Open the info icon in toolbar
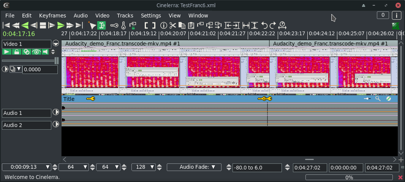Image resolution: width=405 pixels, height=182 pixels. tap(164, 25)
